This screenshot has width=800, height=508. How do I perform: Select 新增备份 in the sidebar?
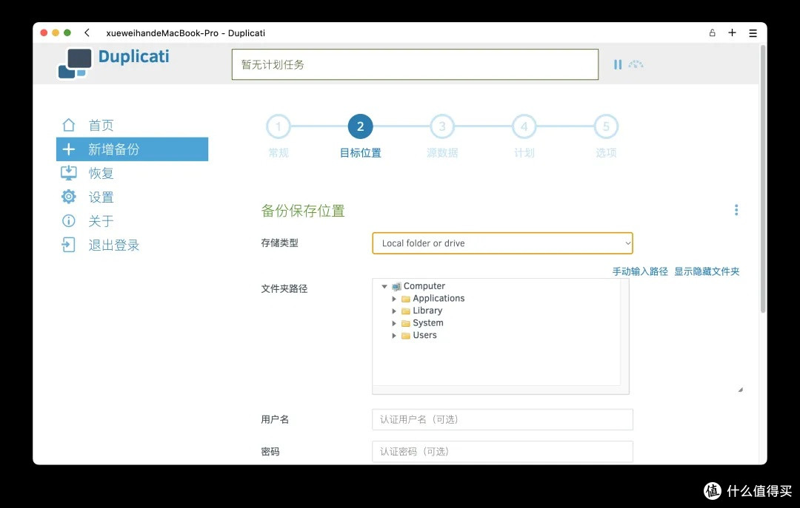click(x=132, y=149)
